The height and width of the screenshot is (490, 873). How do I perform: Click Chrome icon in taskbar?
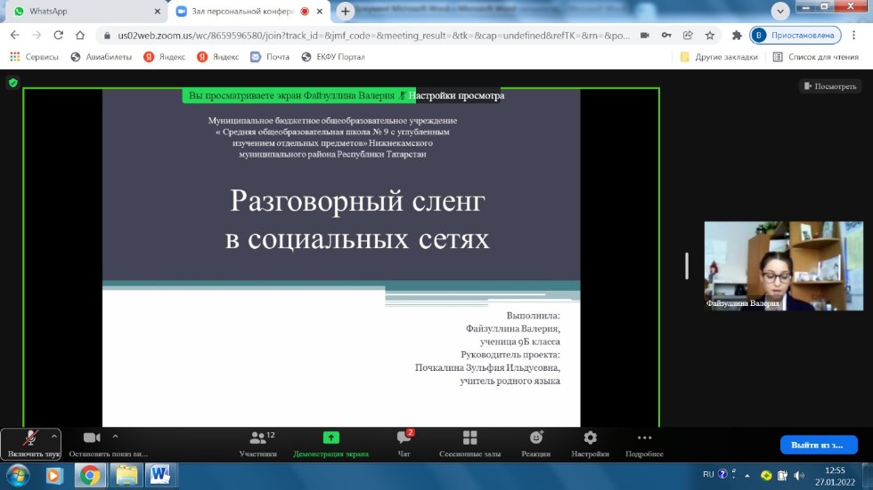pos(90,476)
